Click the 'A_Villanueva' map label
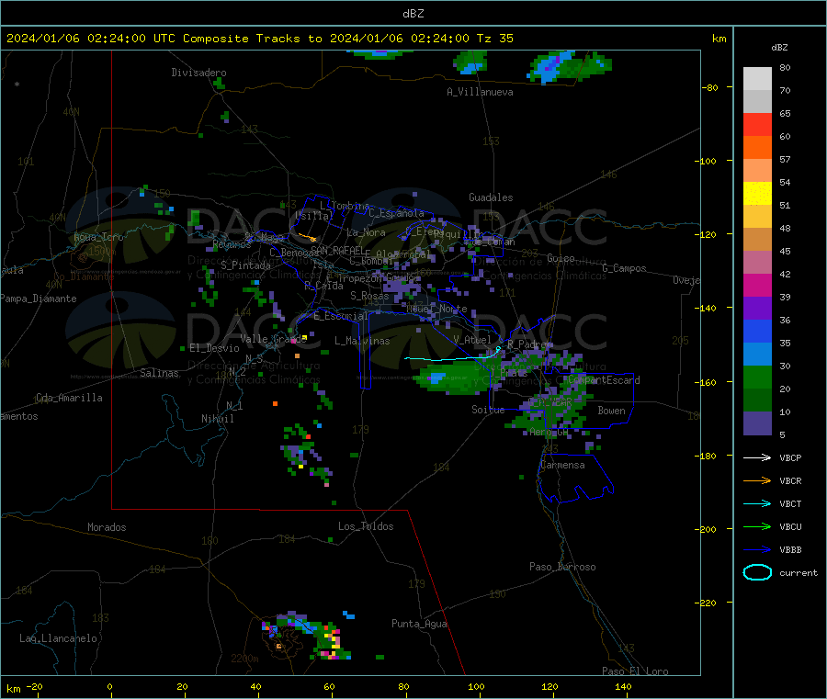The width and height of the screenshot is (827, 699). pos(480,92)
